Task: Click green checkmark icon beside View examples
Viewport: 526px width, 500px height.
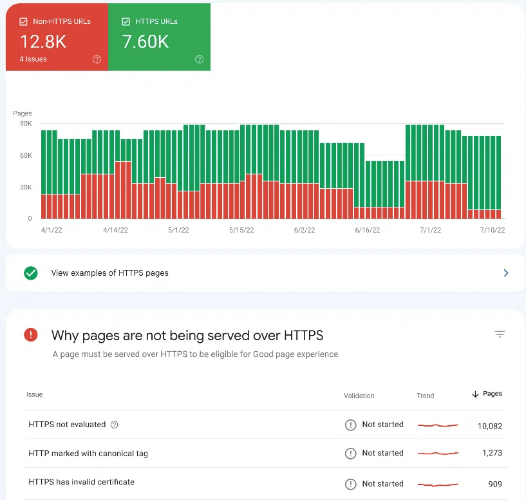Action: (x=31, y=273)
